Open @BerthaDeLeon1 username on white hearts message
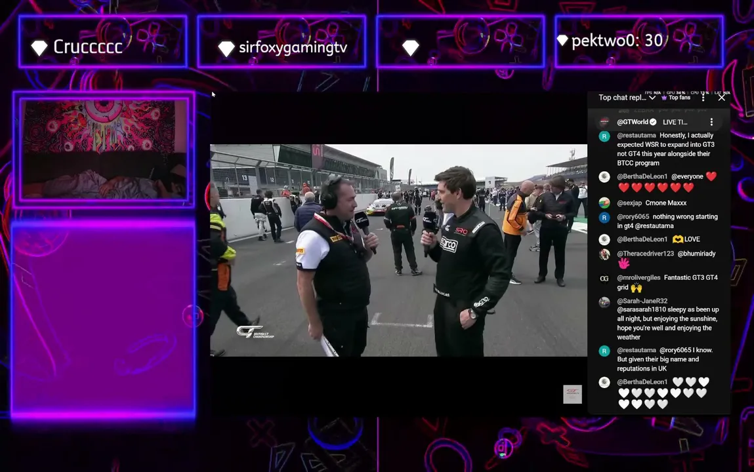Image resolution: width=754 pixels, height=472 pixels. coord(642,382)
